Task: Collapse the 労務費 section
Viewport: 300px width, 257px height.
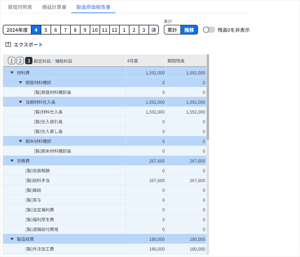Action: pos(12,161)
